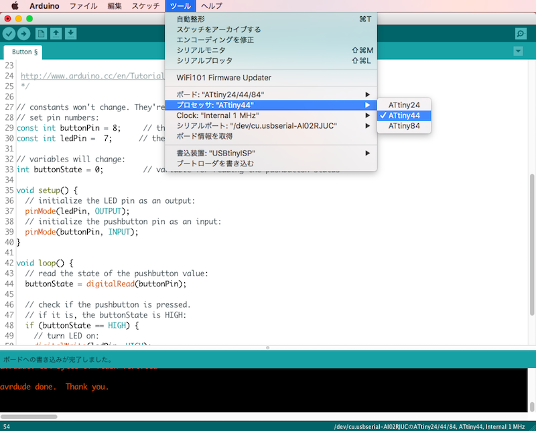Click the New sketch file icon
The width and height of the screenshot is (536, 431).
41,34
